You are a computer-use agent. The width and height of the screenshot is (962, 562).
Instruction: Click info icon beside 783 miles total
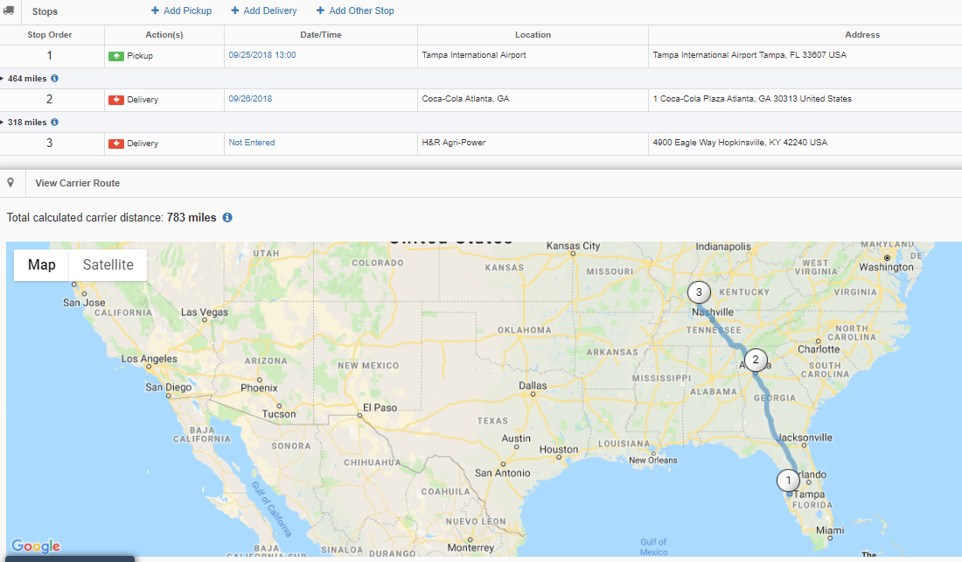pyautogui.click(x=227, y=217)
